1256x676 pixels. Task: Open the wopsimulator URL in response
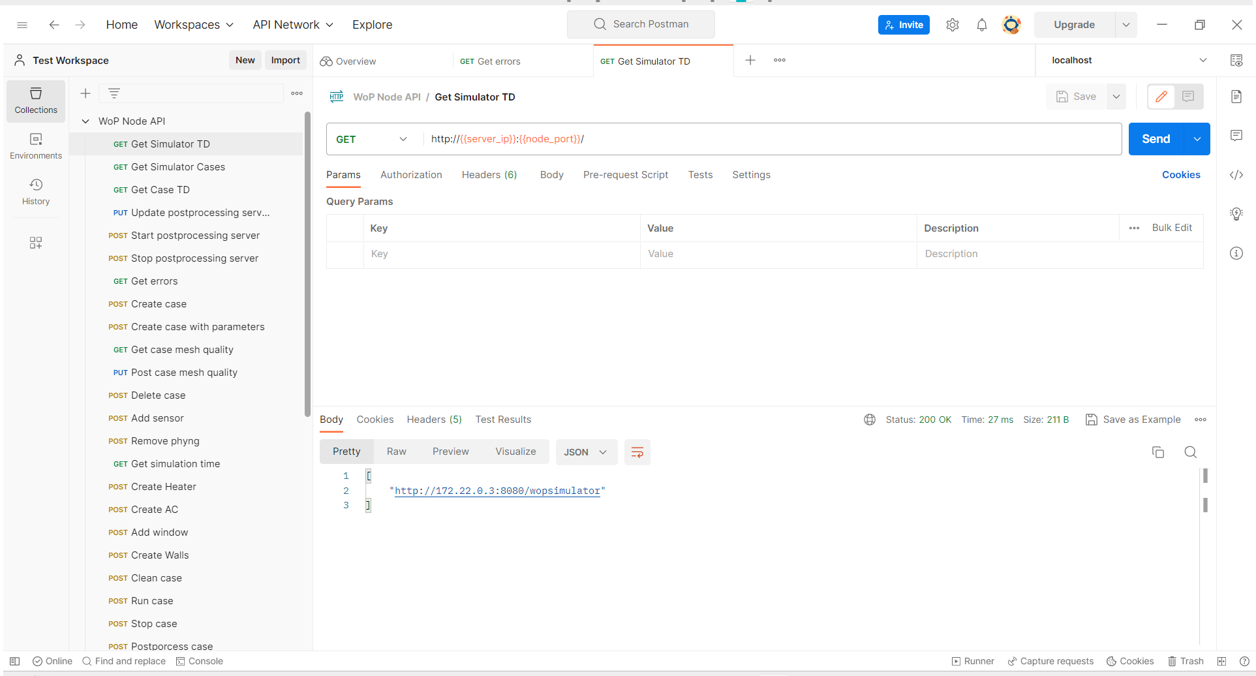click(497, 491)
